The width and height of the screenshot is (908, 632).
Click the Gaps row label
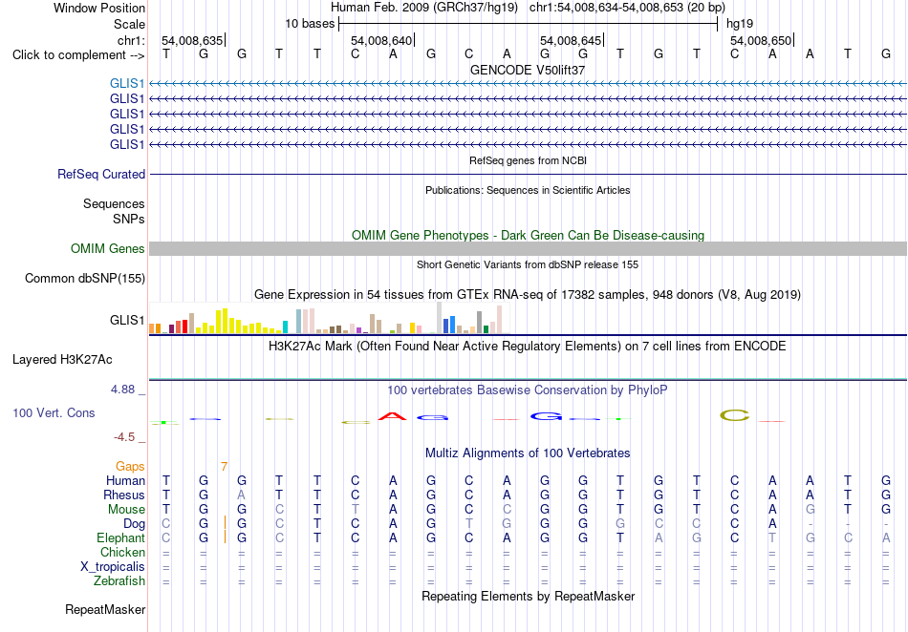(x=130, y=466)
